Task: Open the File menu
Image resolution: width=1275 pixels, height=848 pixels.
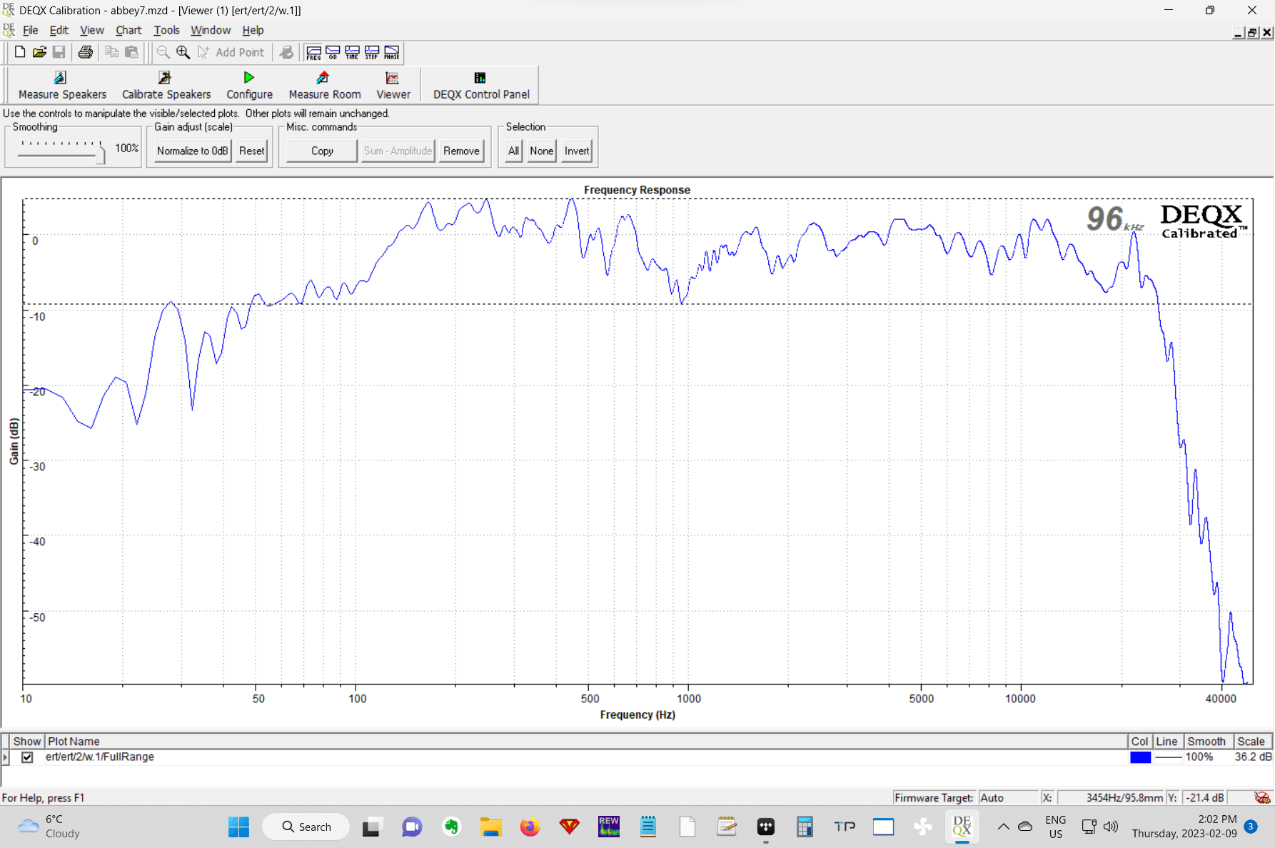Action: click(30, 30)
